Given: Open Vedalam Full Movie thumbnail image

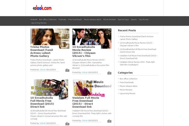Looking at the screenshot, I should coord(92,88).
